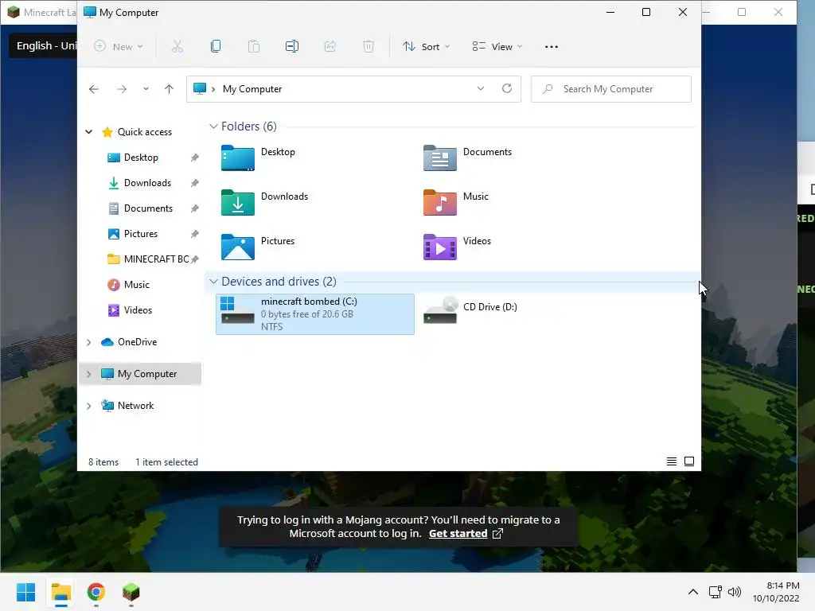Image resolution: width=815 pixels, height=611 pixels.
Task: Select the Desktop folder icon
Action: (237, 158)
